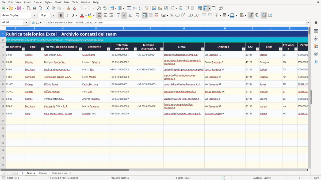
Task: Toggle Align Left
Action: [100, 15]
